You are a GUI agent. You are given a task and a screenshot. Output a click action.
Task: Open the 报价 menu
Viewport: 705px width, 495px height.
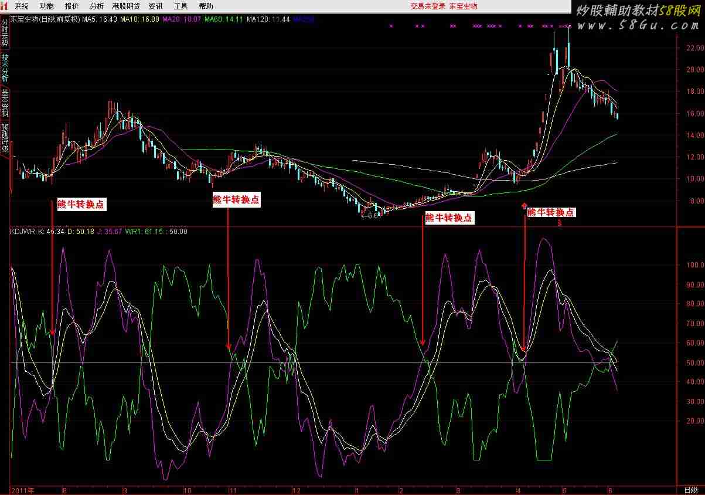click(x=71, y=6)
